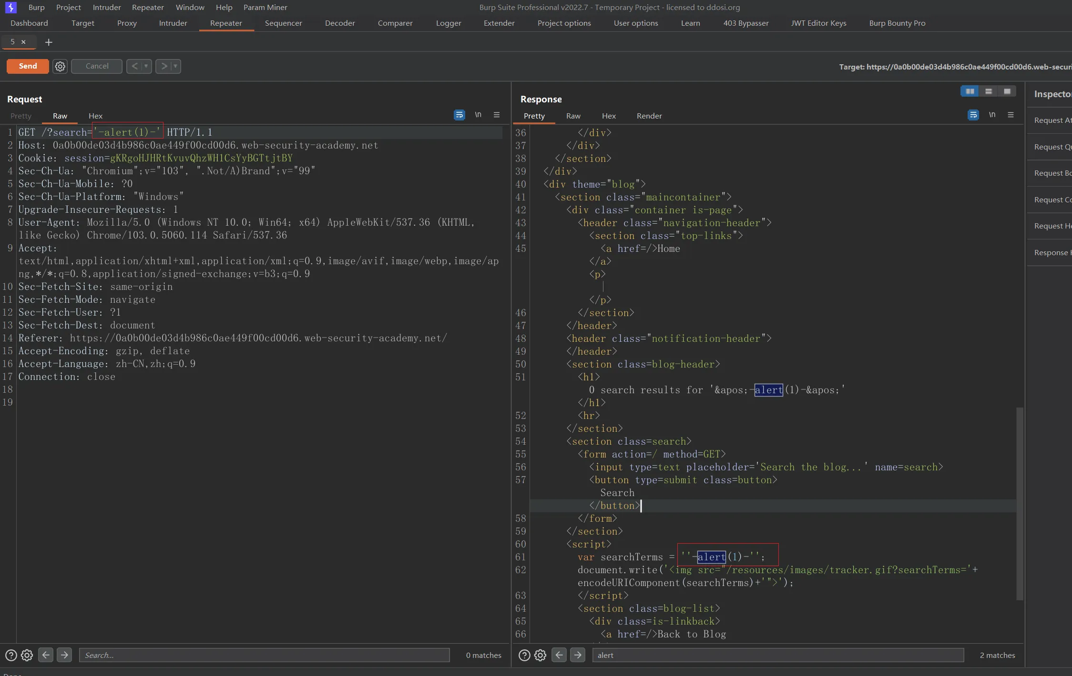1072x676 pixels.
Task: Open the Param Miner menu
Action: (265, 7)
